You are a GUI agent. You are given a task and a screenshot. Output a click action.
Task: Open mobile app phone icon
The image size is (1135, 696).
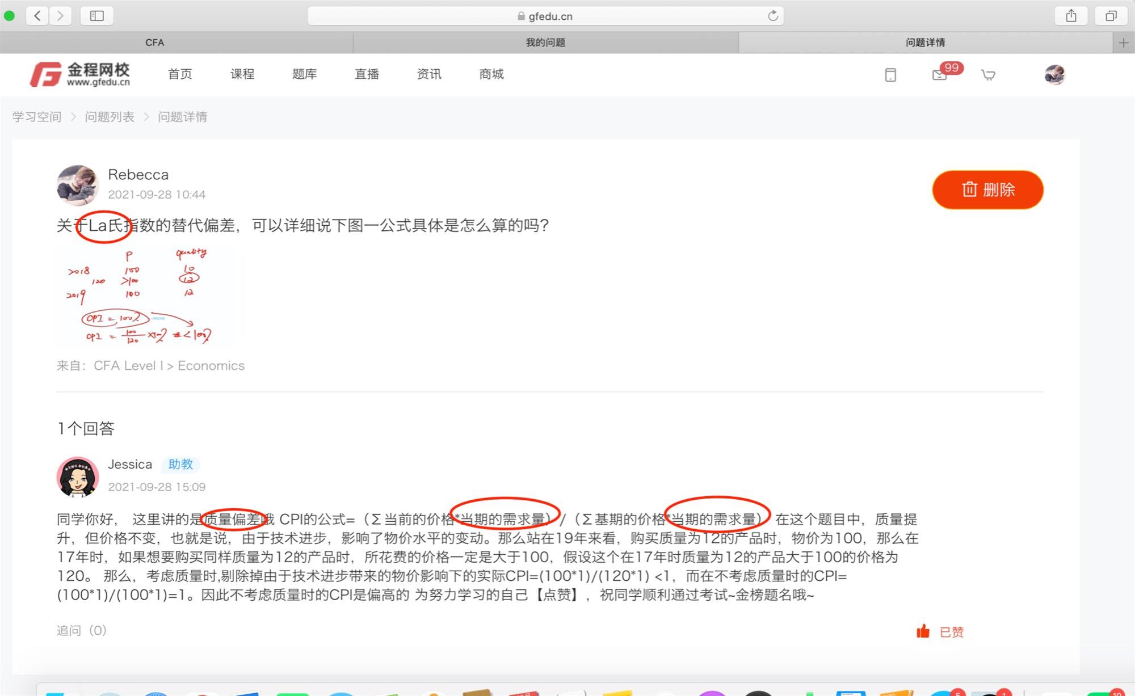890,75
